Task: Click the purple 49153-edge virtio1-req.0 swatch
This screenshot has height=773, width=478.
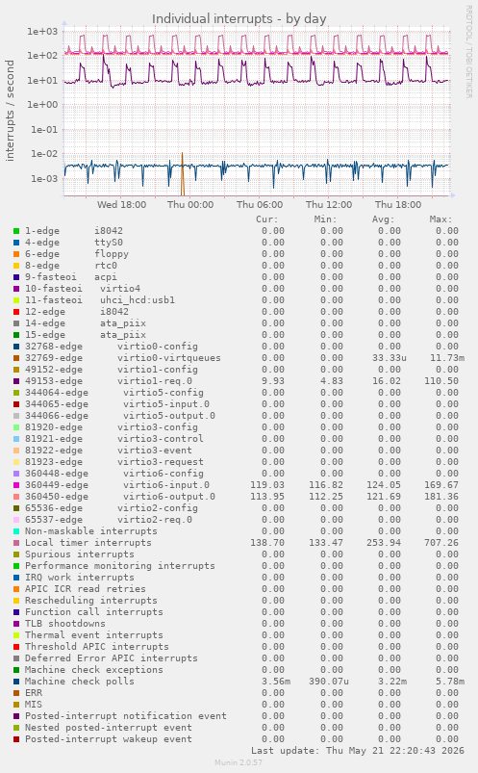Action: coord(16,381)
